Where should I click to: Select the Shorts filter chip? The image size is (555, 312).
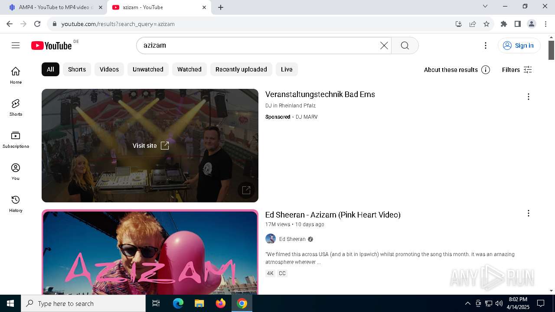pyautogui.click(x=77, y=69)
